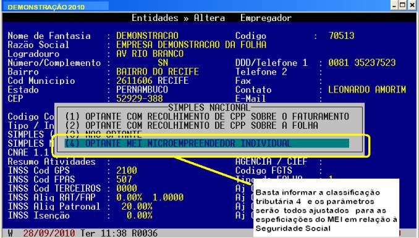Select option 4 Optante MEI Microempreendedor Individual

click(206, 144)
